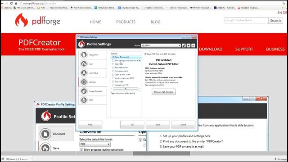
Task: Click the Pins bookmark folder
Action: [41, 8]
